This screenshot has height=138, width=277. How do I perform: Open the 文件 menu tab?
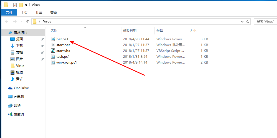(9, 12)
